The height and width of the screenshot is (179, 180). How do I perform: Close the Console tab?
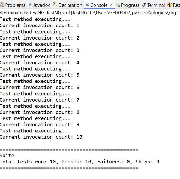tap(111, 5)
